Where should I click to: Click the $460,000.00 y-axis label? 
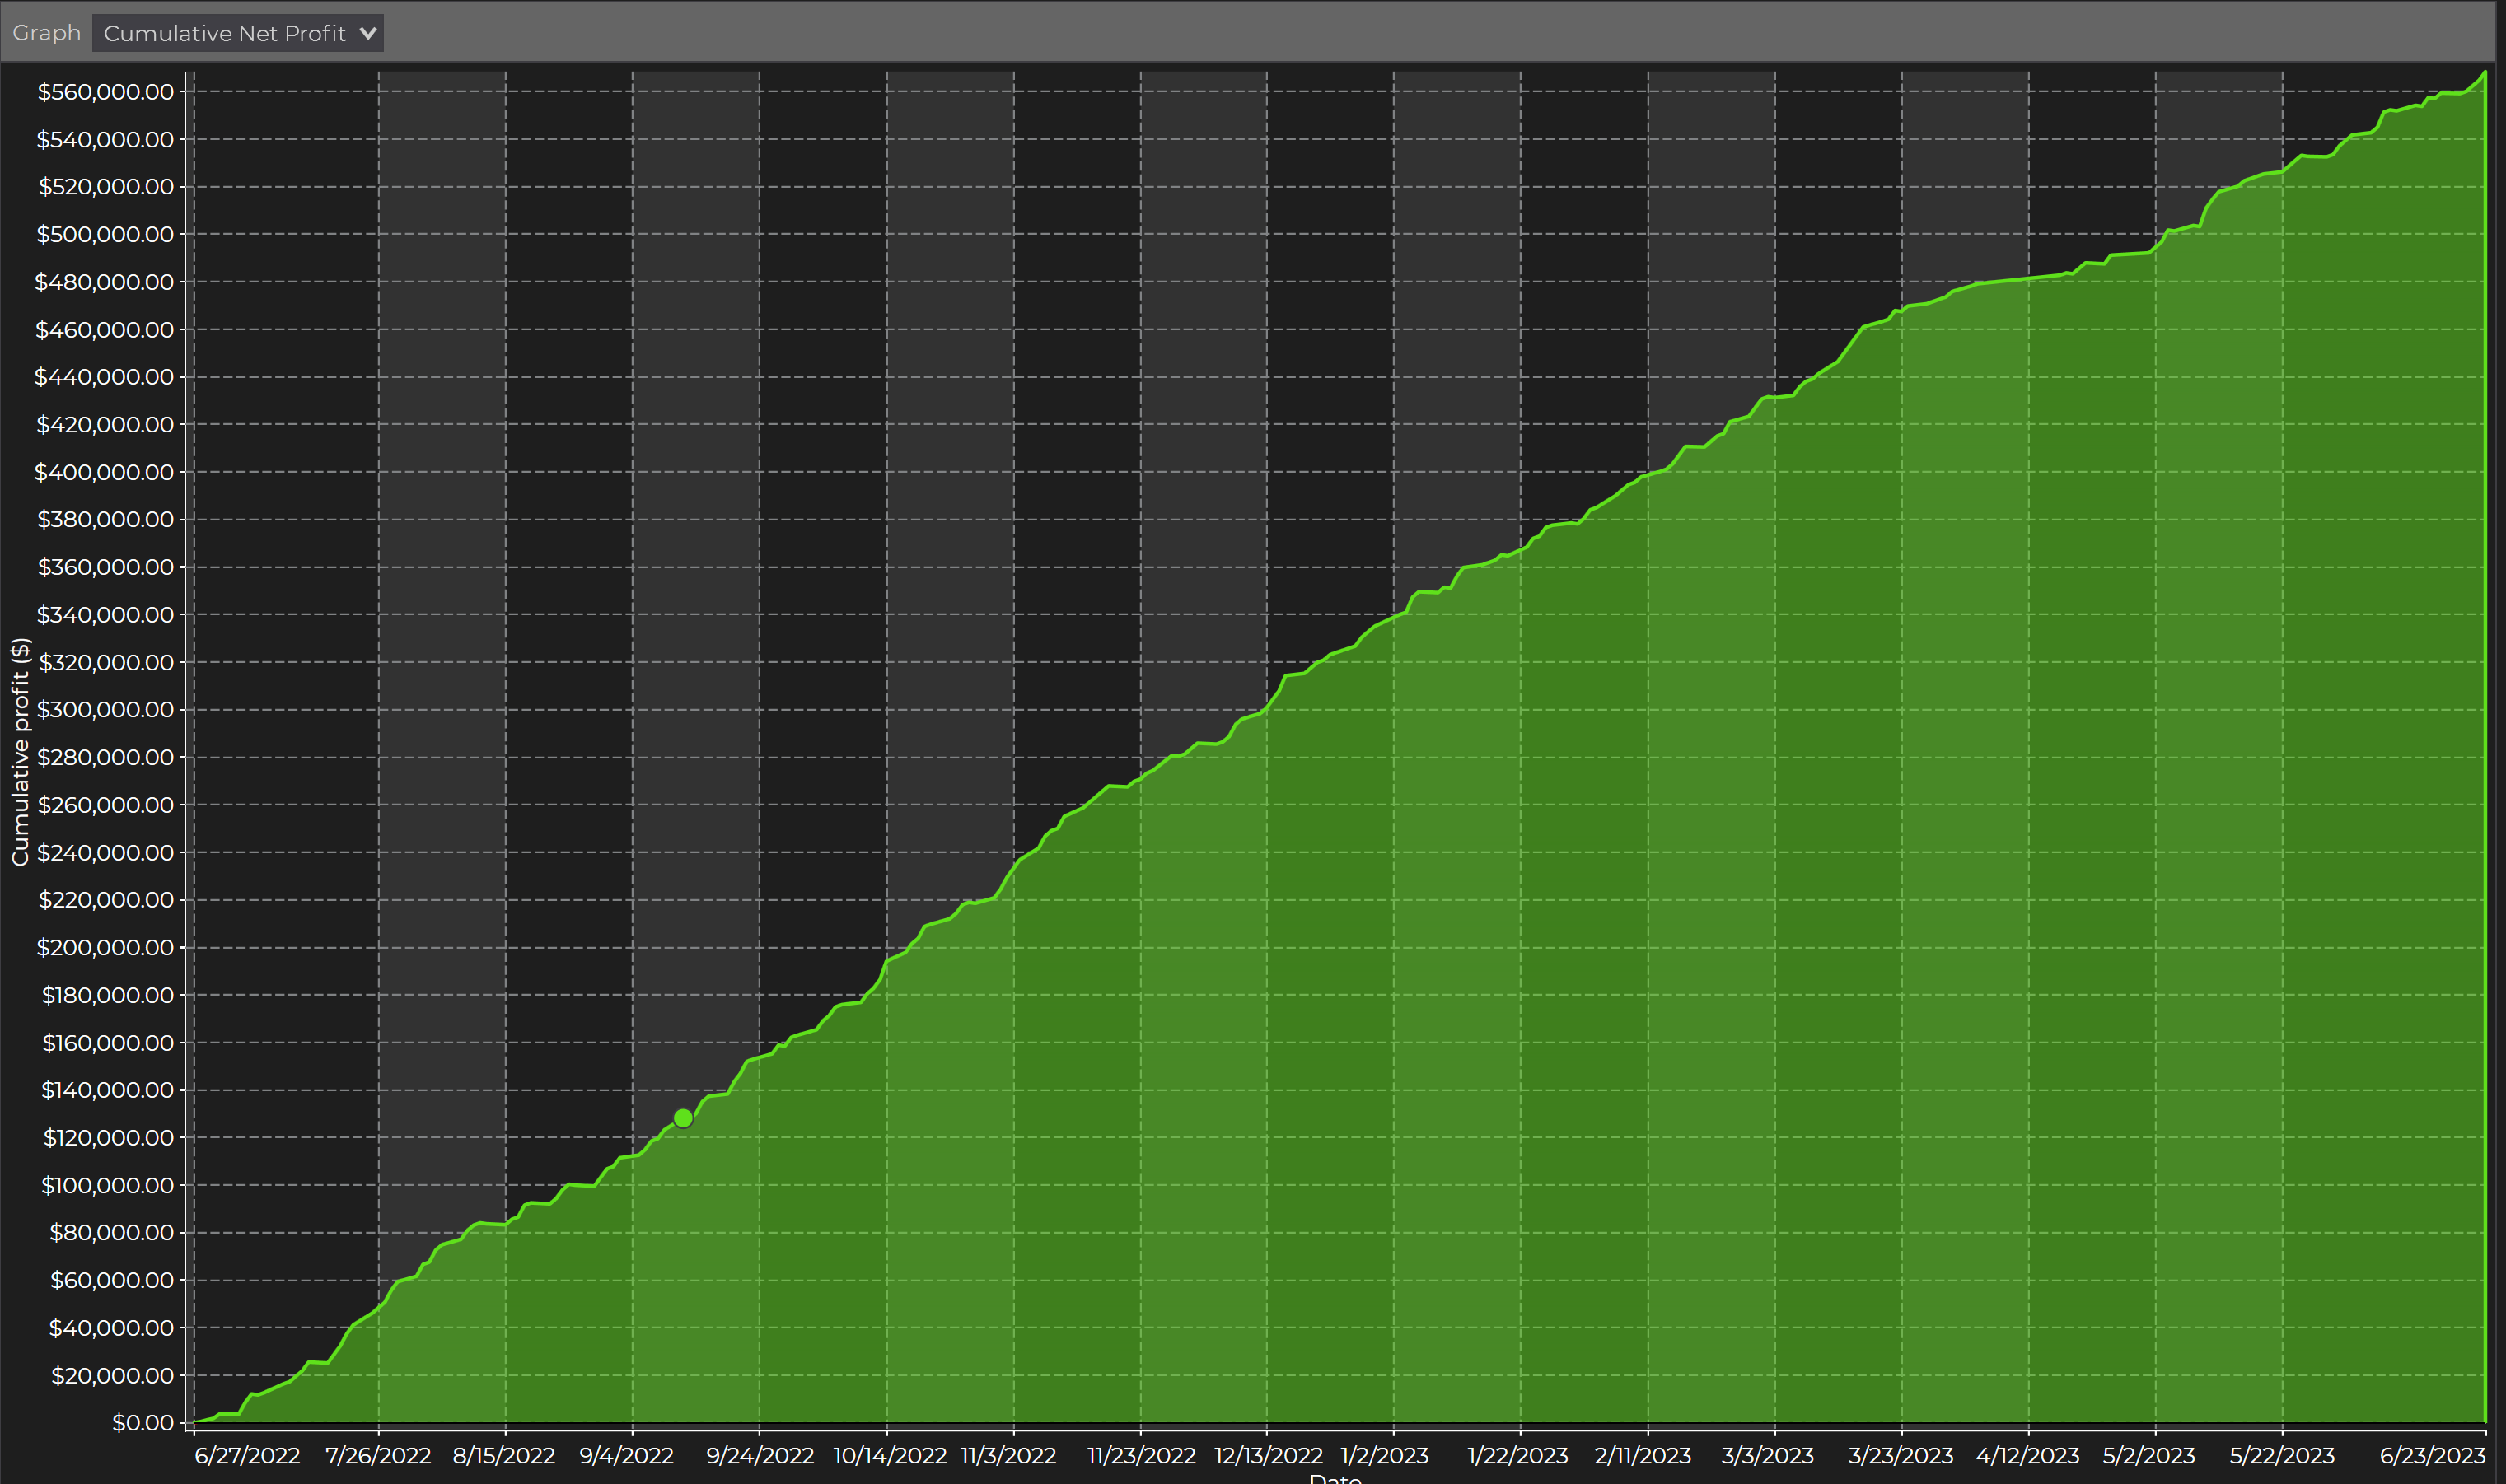click(x=105, y=329)
